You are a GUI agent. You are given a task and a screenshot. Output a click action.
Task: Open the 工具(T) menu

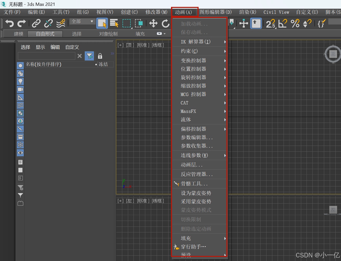coord(61,12)
